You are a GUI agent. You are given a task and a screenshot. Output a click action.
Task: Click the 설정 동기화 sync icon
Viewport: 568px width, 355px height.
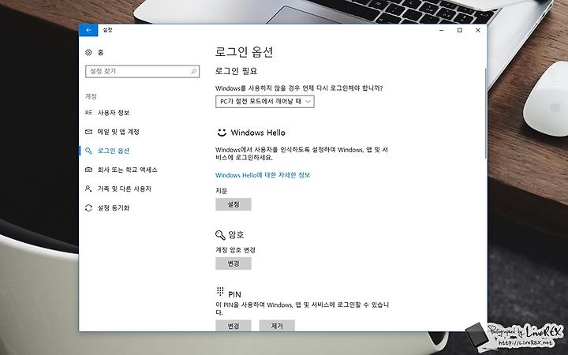tap(88, 208)
